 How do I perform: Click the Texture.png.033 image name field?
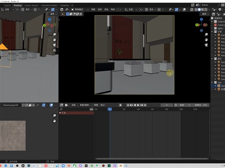click(x=10, y=105)
